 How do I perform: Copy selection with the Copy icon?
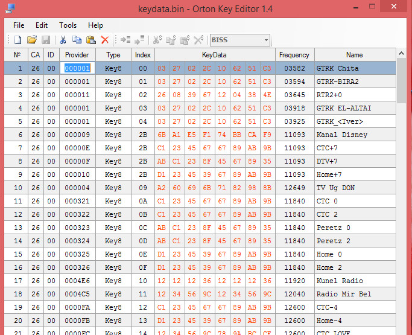(77, 40)
